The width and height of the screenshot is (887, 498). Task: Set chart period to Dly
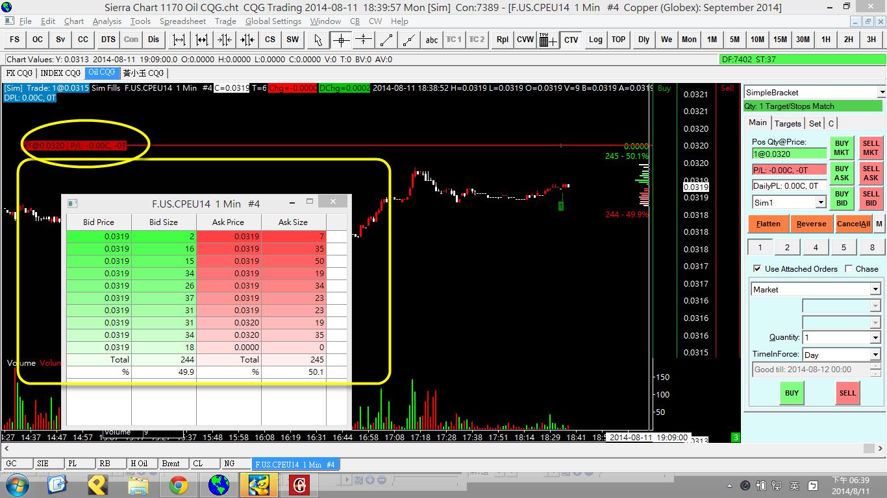(x=643, y=40)
